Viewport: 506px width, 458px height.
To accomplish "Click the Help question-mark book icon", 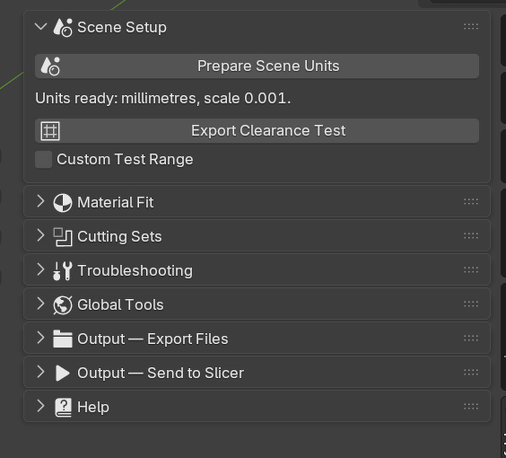I will tap(63, 407).
